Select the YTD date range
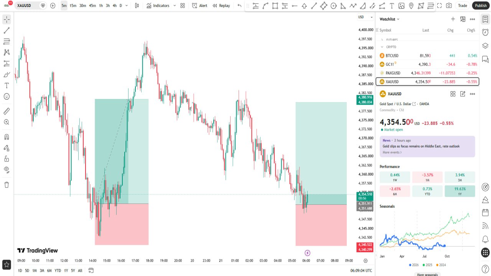Viewport: 491px width, 276px height. 58,271
